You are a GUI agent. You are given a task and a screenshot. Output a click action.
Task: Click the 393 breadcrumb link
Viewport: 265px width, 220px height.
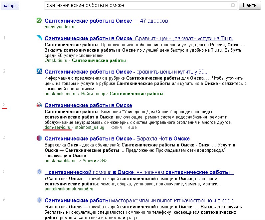point(104,160)
